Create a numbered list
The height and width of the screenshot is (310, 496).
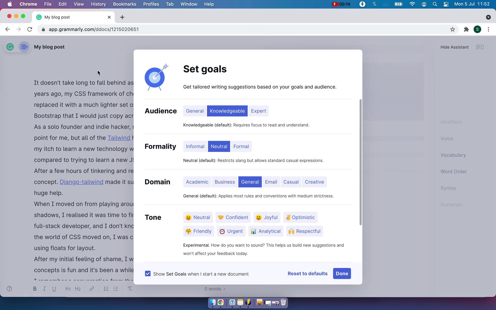point(106,289)
